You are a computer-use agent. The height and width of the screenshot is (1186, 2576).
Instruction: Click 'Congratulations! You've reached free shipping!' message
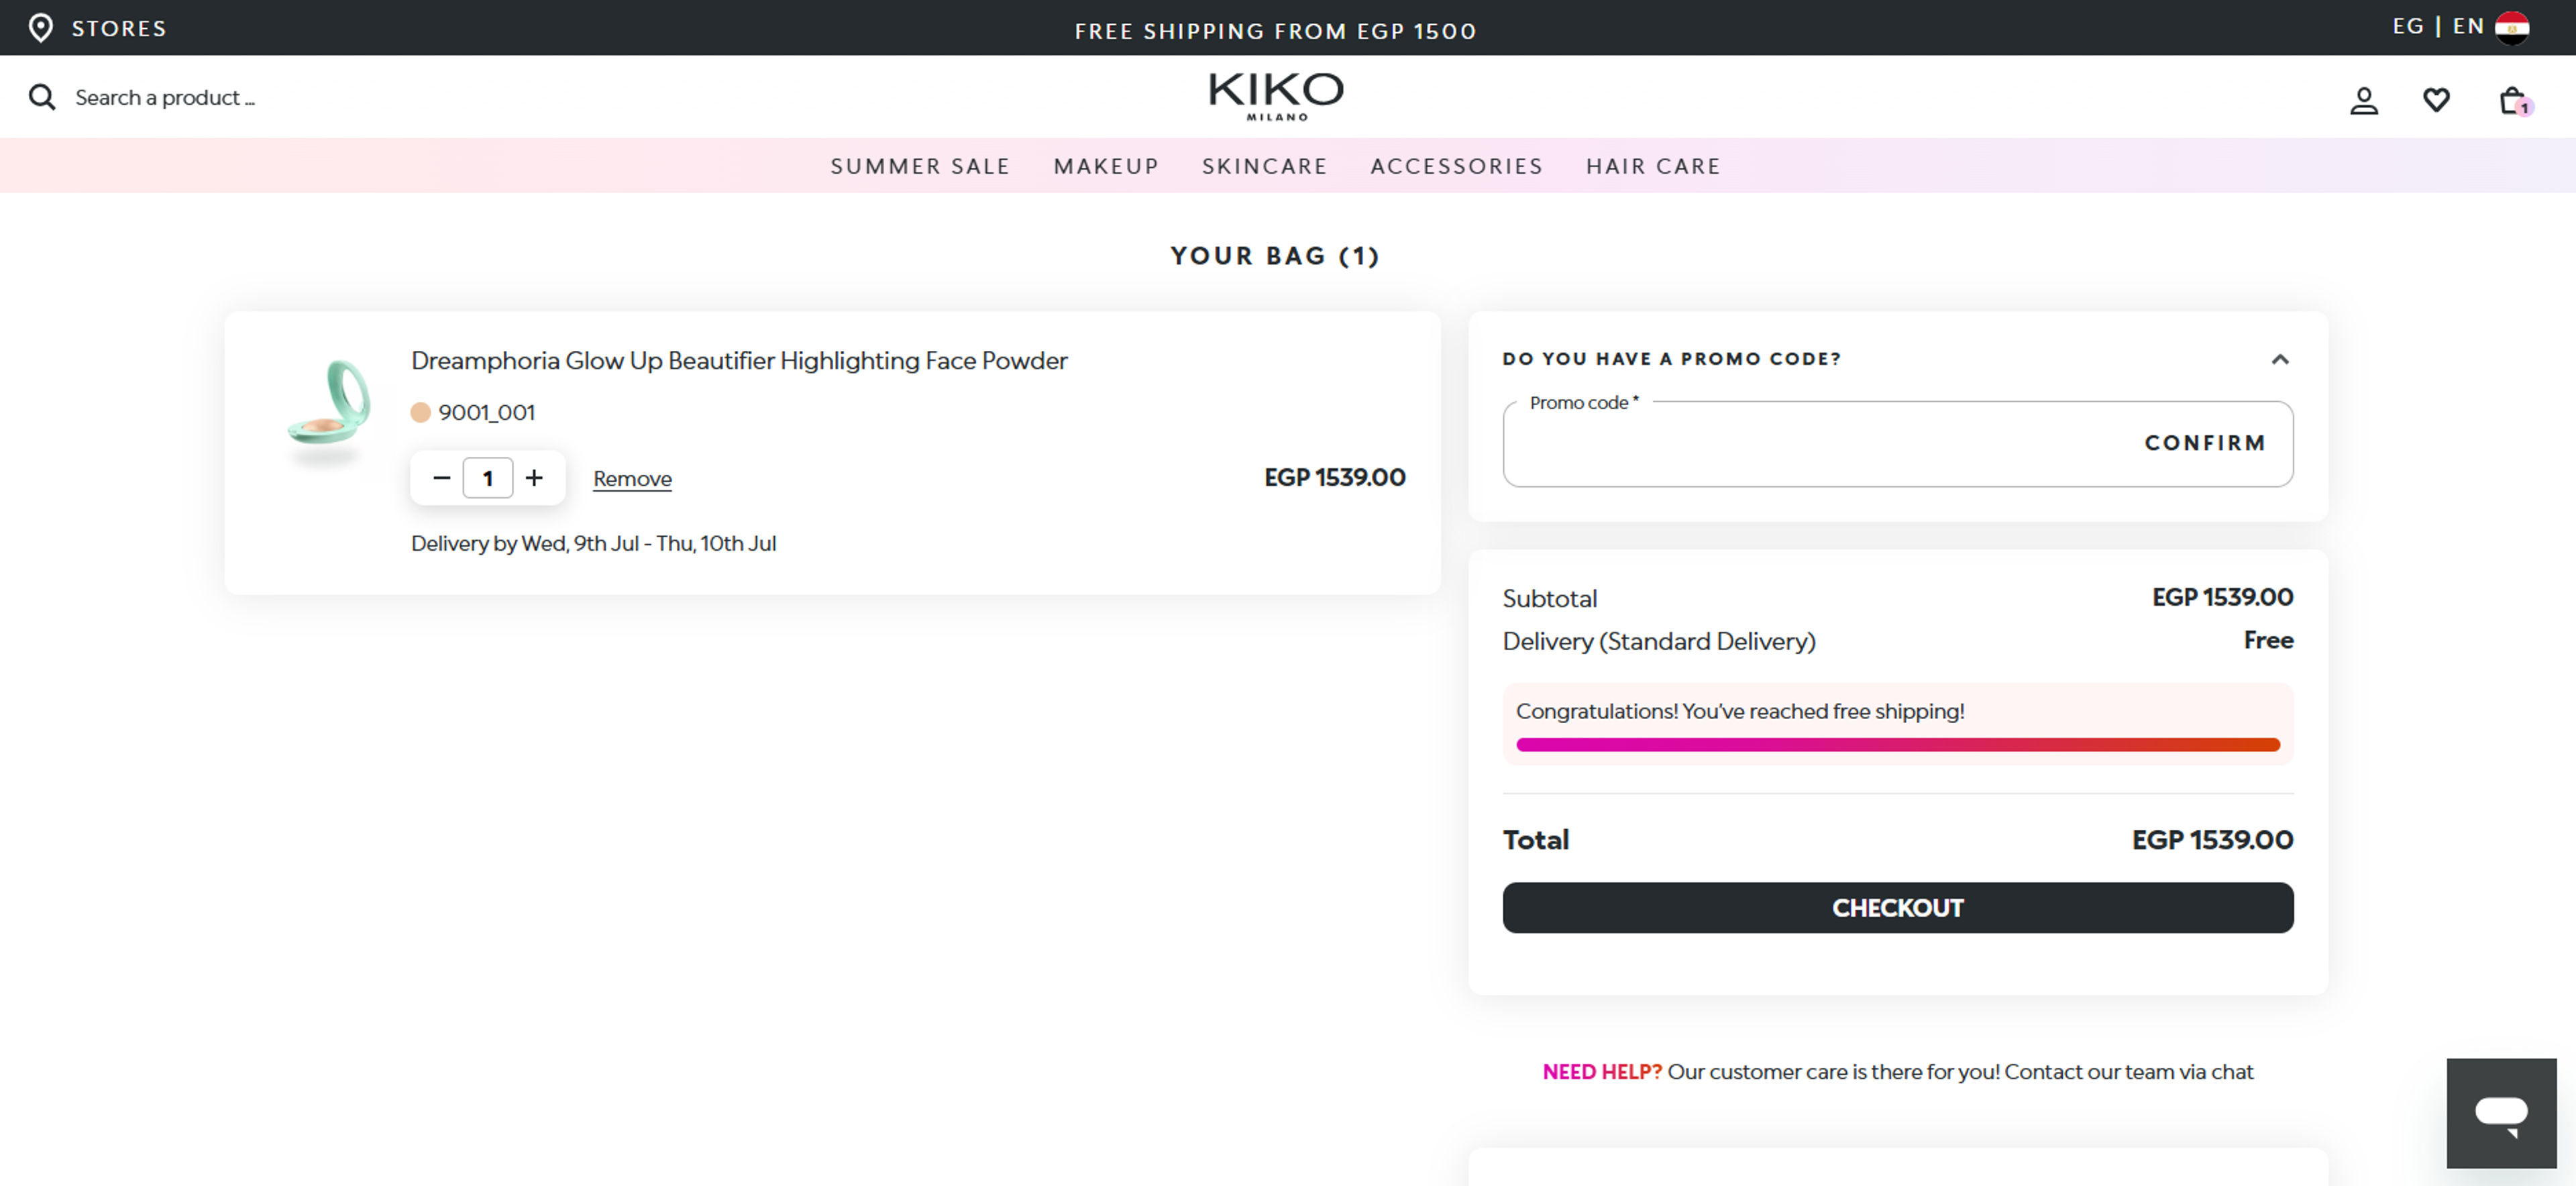1739,711
